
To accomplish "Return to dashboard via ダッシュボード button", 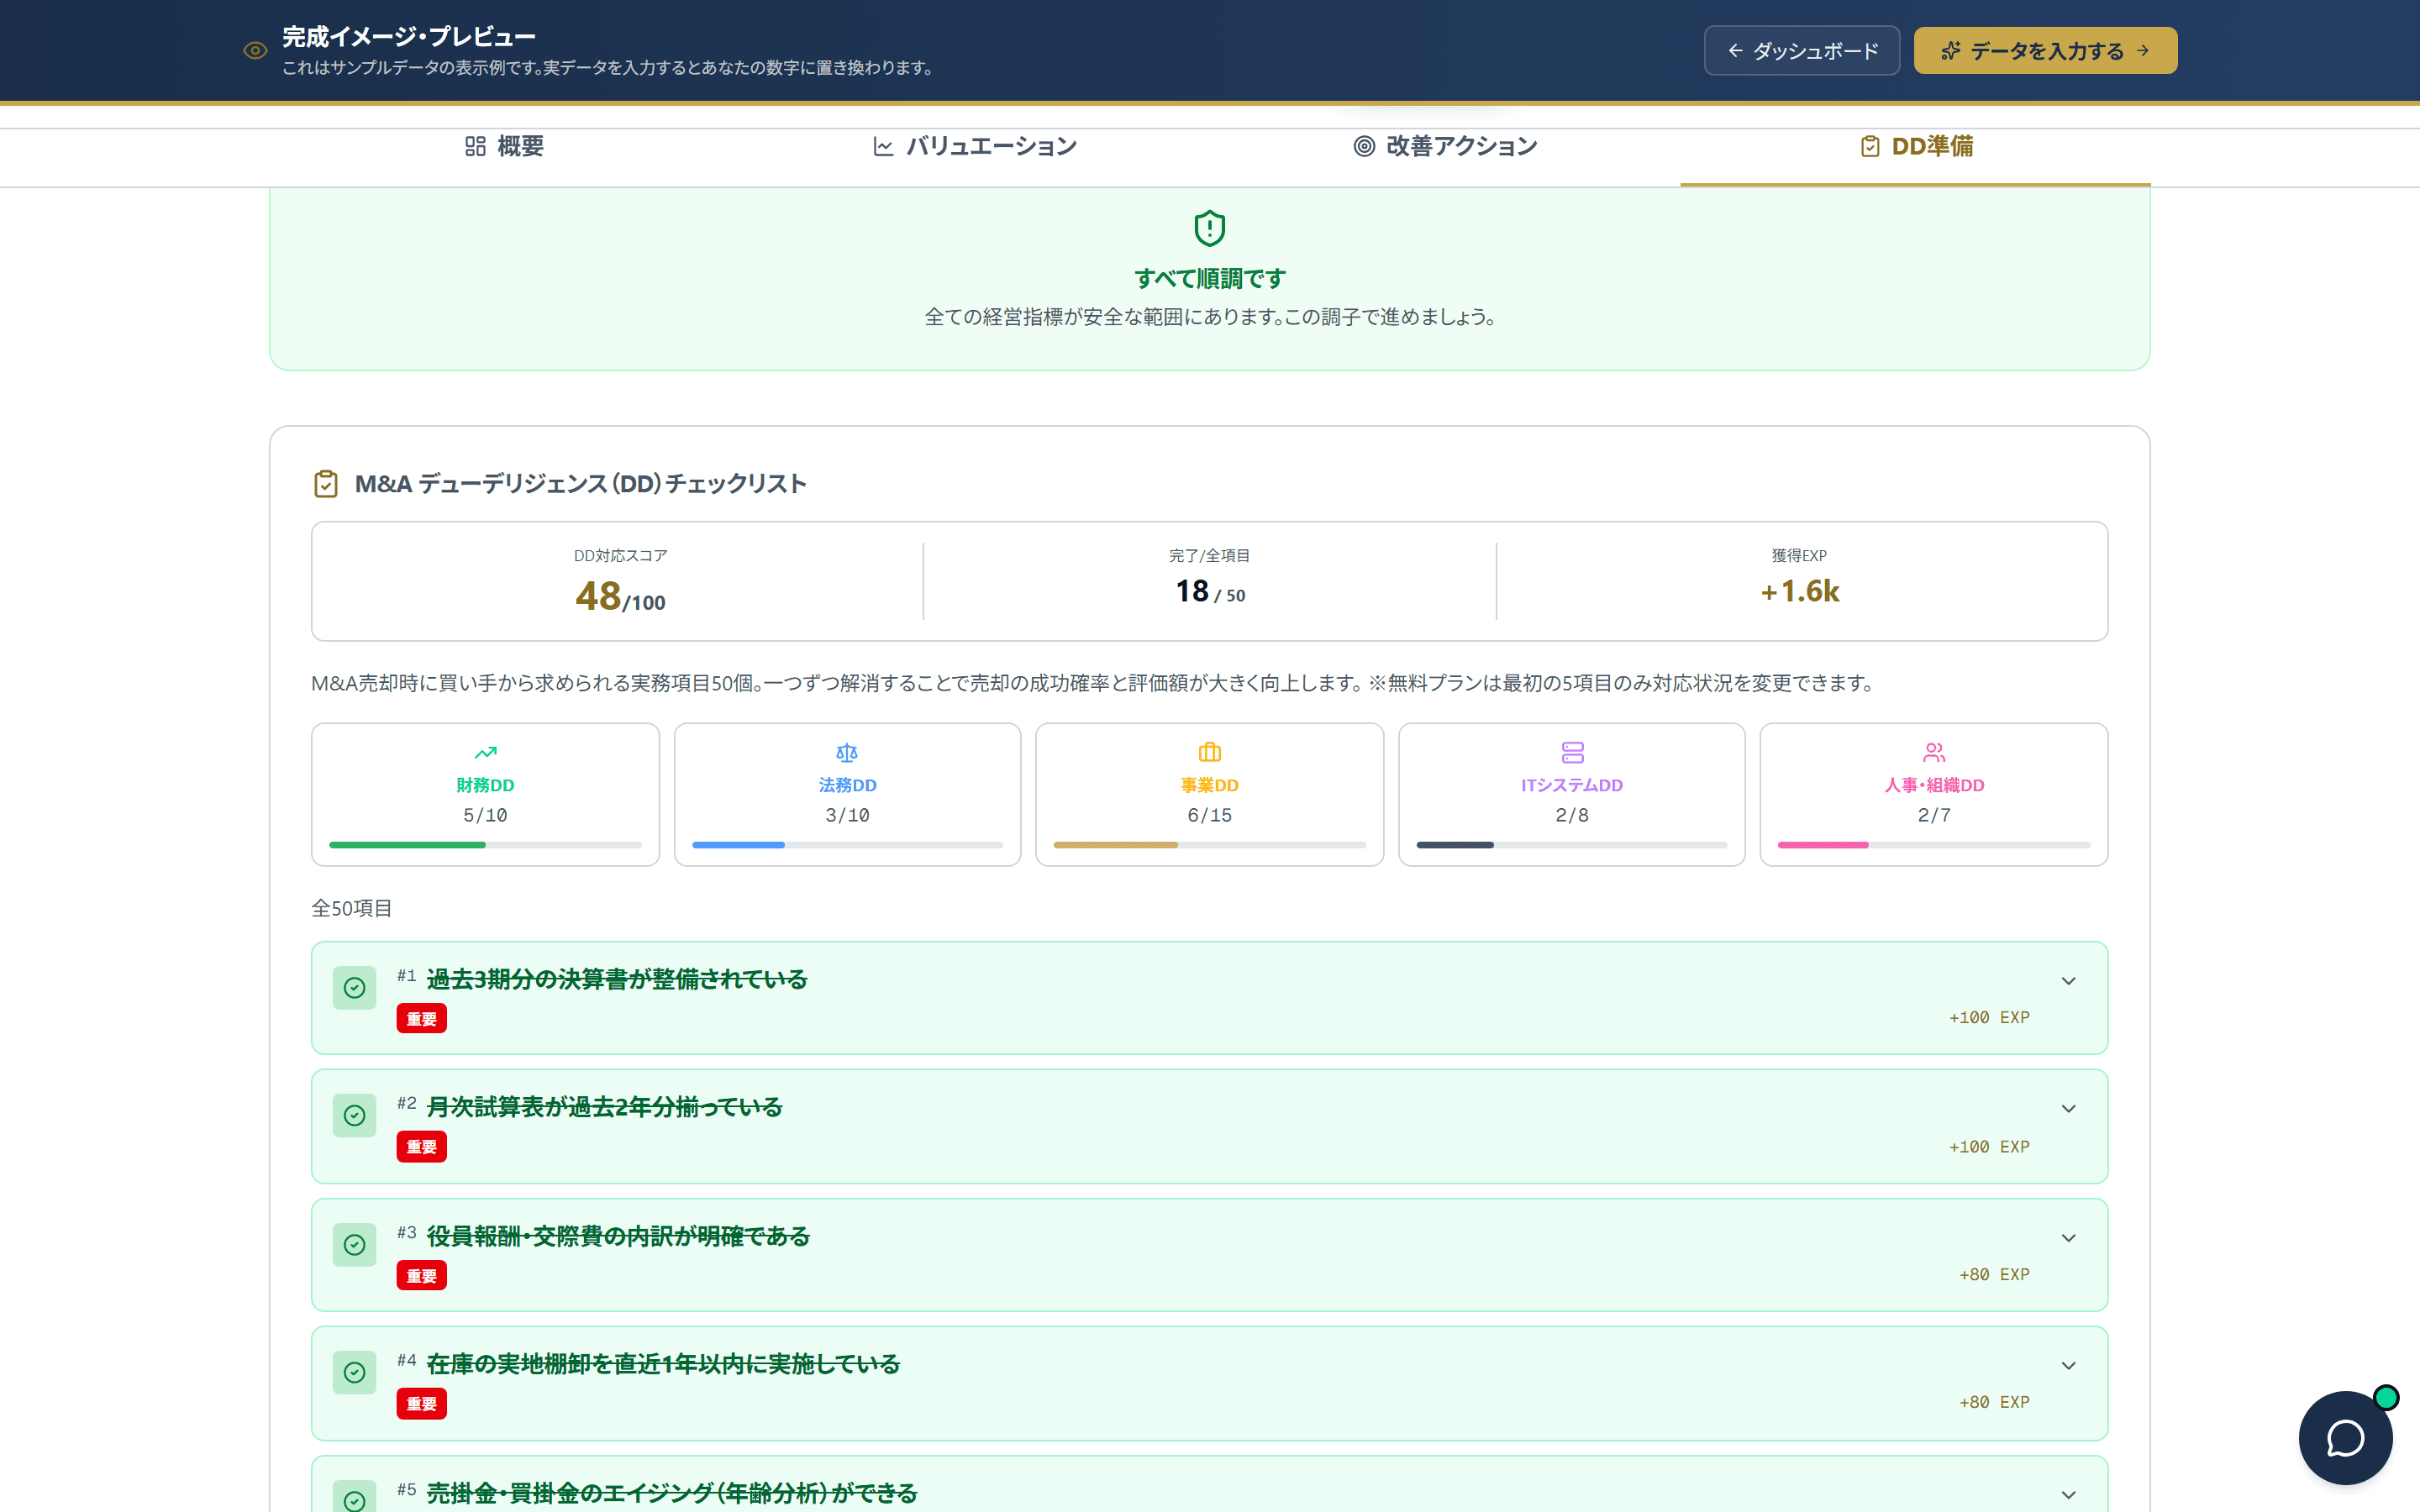I will coord(1802,50).
